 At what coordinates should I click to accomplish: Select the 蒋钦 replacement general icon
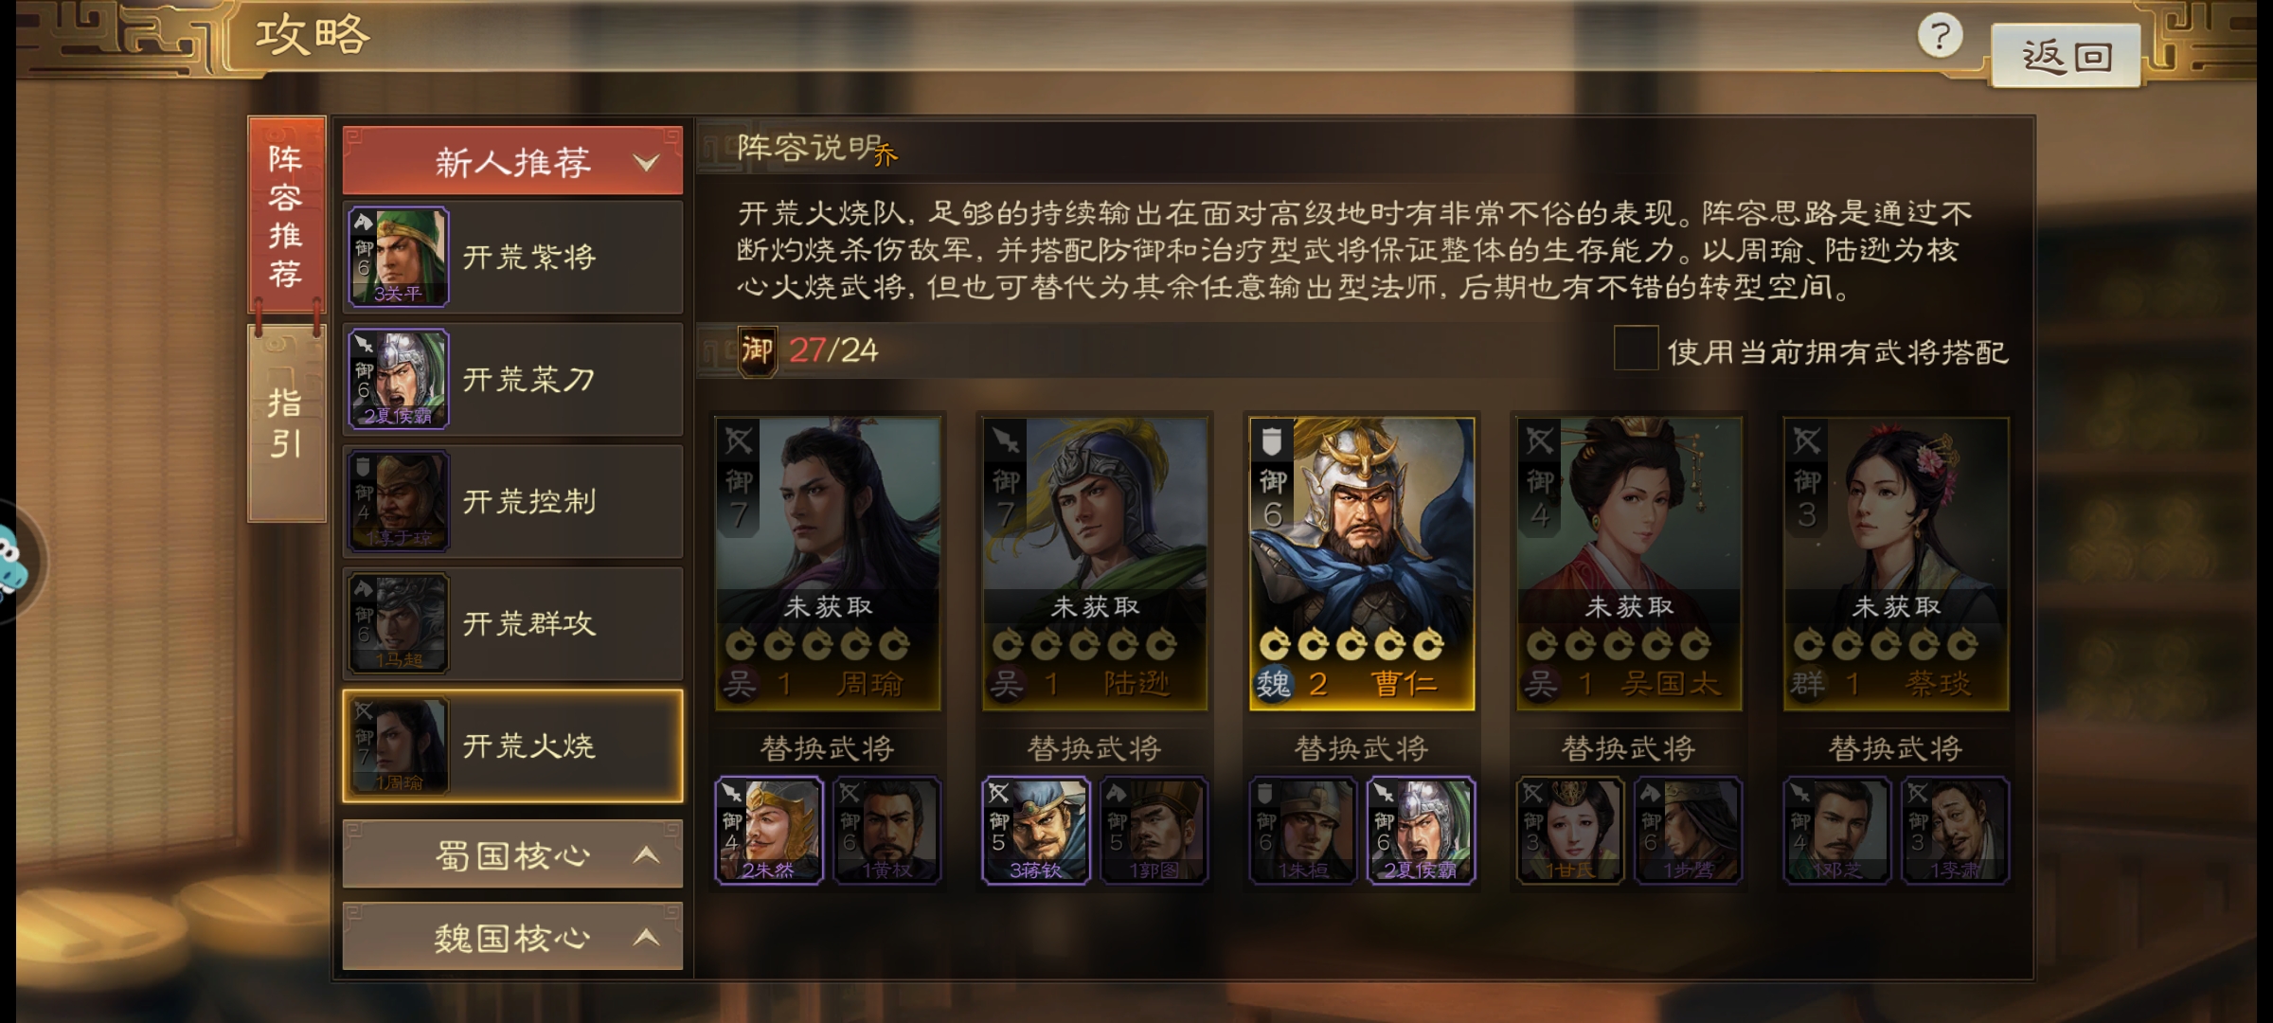pyautogui.click(x=1035, y=831)
